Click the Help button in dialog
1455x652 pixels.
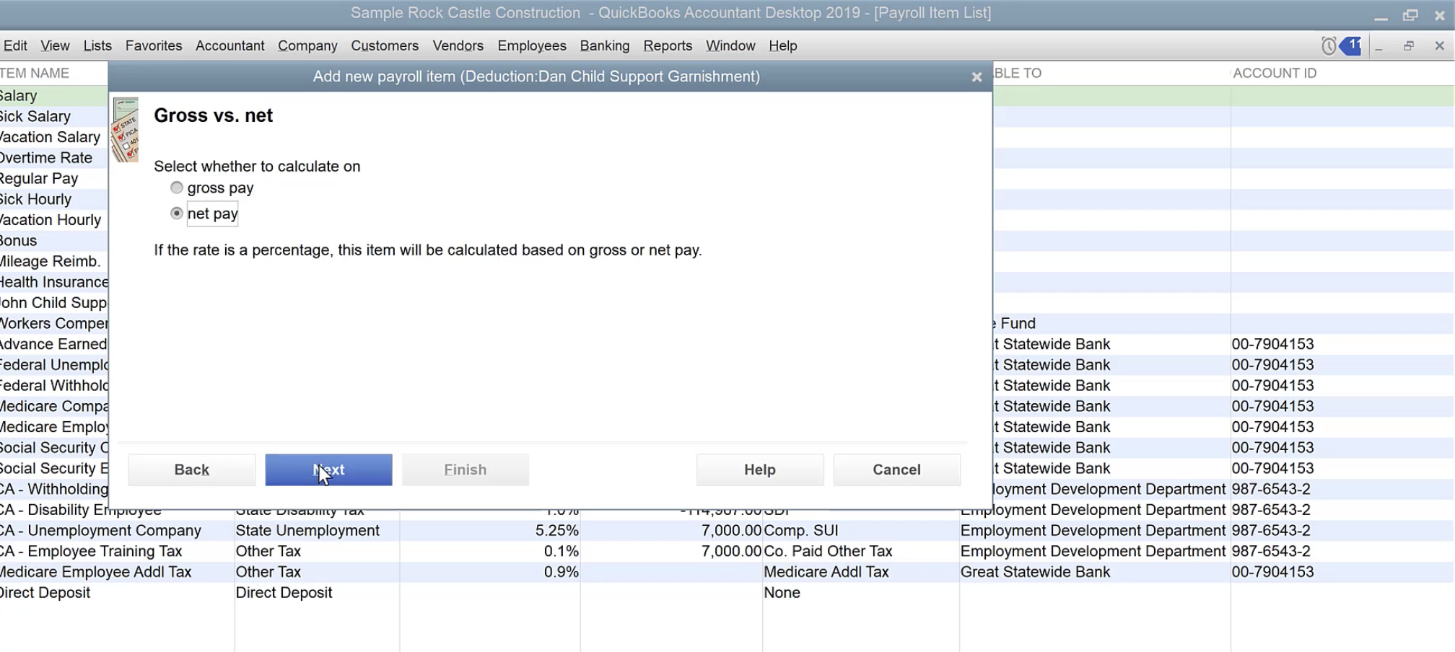click(x=759, y=470)
